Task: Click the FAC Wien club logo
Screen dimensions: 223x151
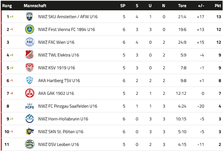Action: 29,42
